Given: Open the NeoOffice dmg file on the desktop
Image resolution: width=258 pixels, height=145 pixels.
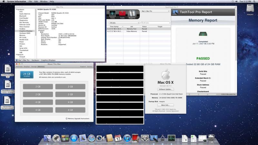Looking at the screenshot, I should pyautogui.click(x=7, y=84).
